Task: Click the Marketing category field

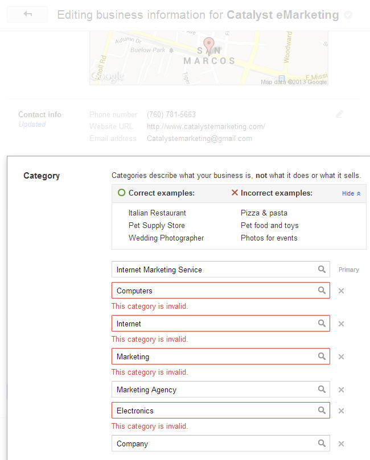Action: (220, 356)
